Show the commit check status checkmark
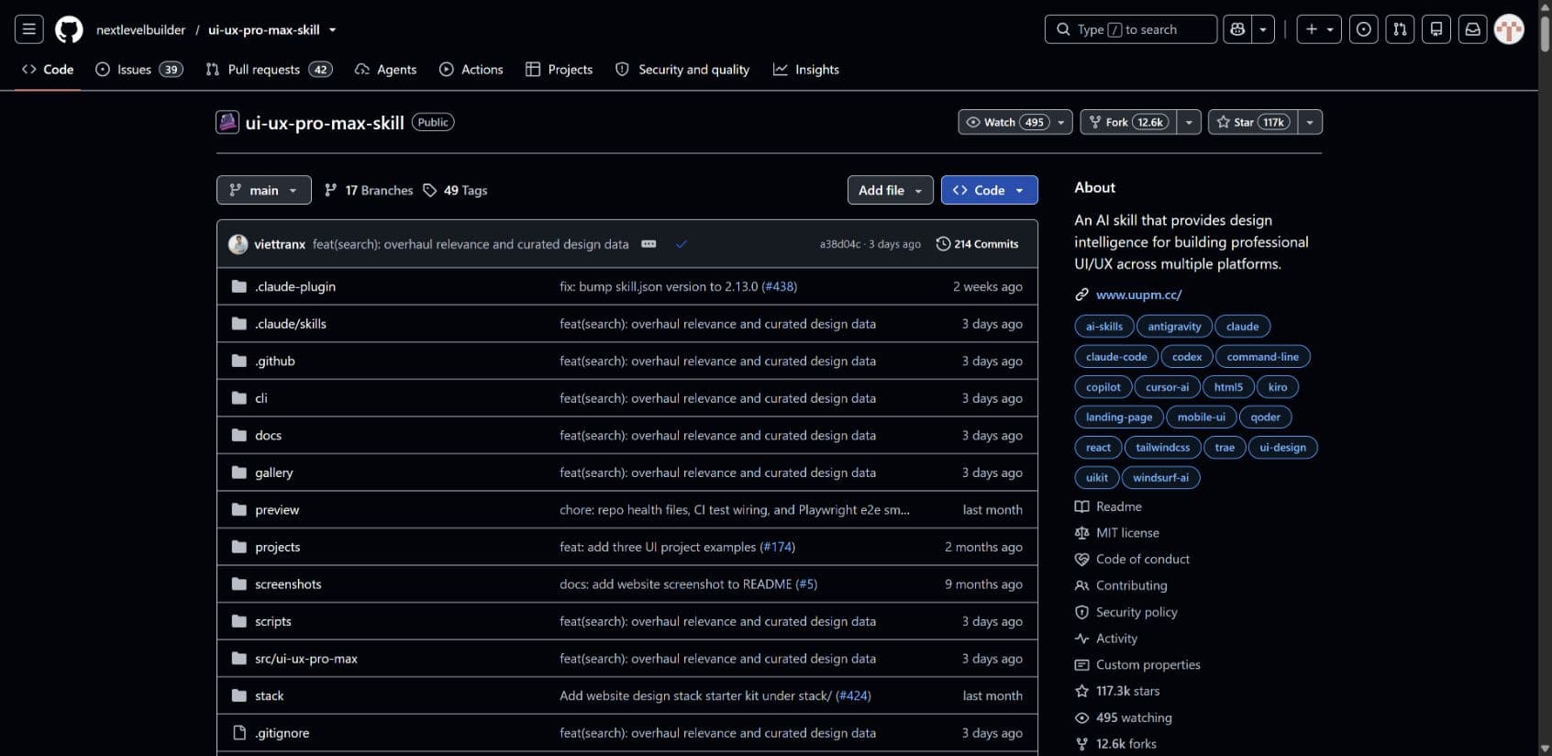This screenshot has height=756, width=1552. [x=682, y=244]
